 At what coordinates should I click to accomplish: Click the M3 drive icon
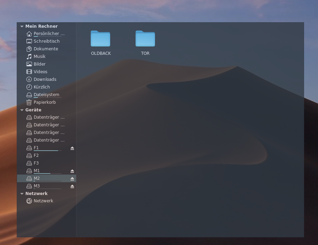point(29,186)
